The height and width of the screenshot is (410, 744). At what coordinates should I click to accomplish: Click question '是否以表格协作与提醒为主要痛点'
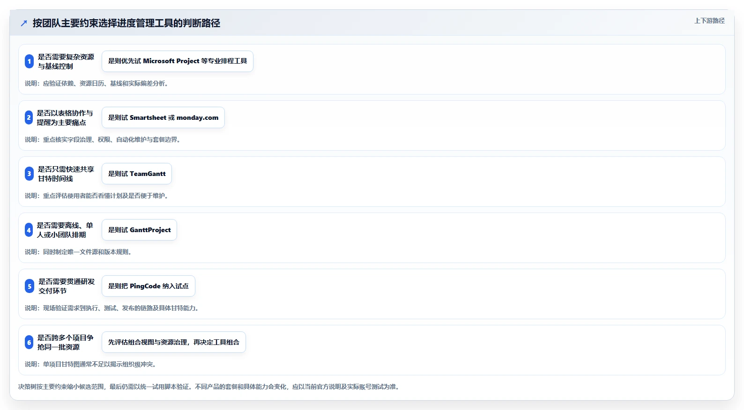pyautogui.click(x=65, y=117)
